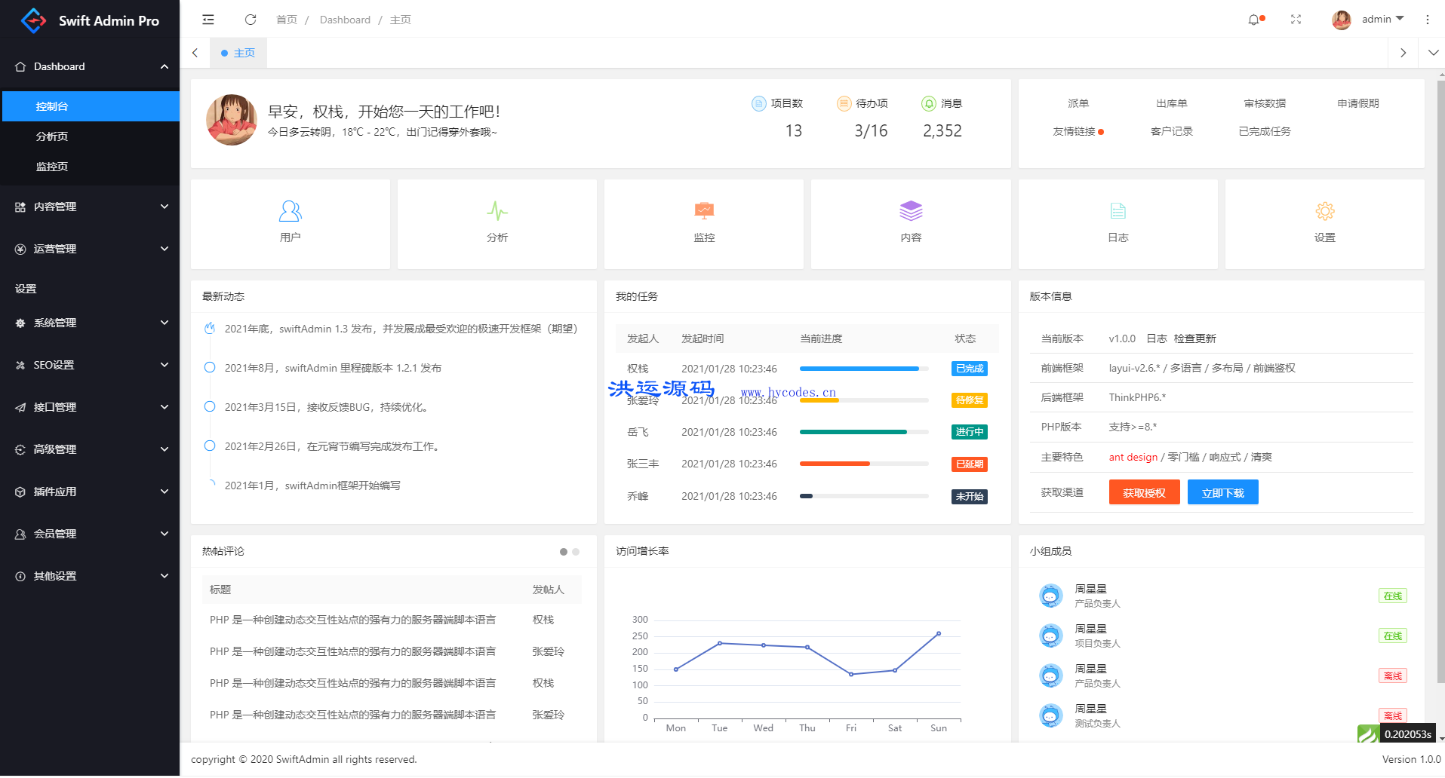Expand the SEO设置 menu chevron
This screenshot has width=1445, height=778.
coord(164,365)
